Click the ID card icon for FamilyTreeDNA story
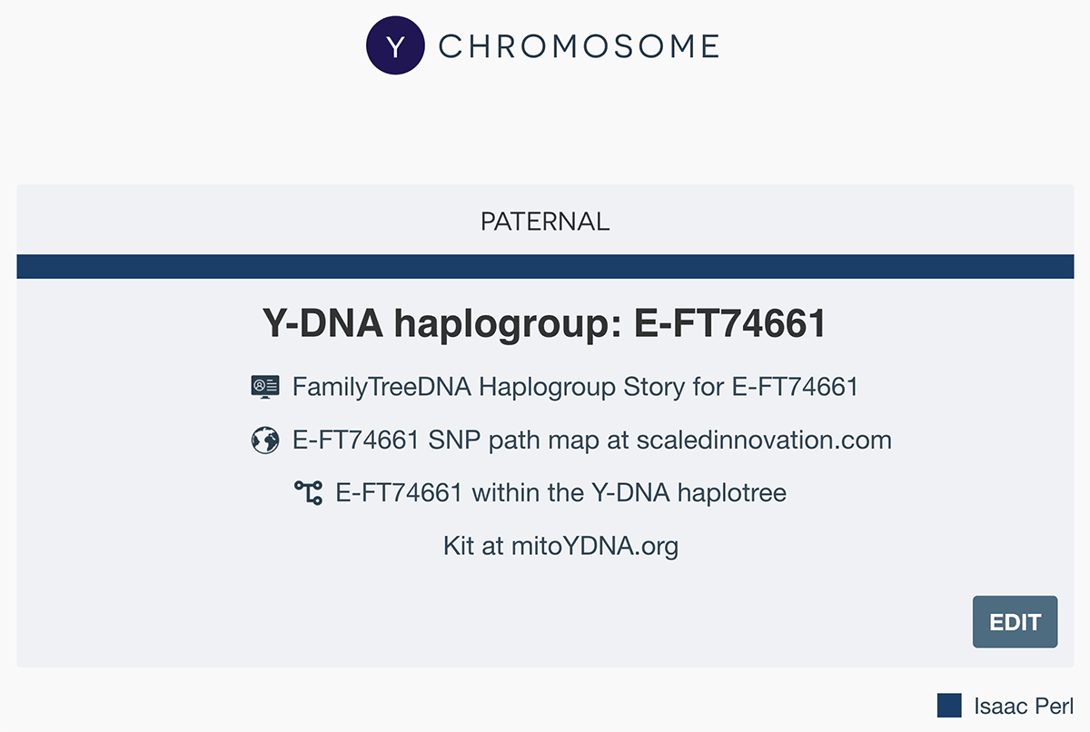This screenshot has width=1090, height=732. coord(265,386)
